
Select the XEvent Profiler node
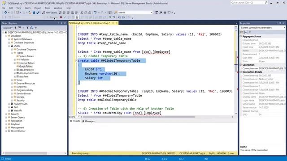coord(18,131)
